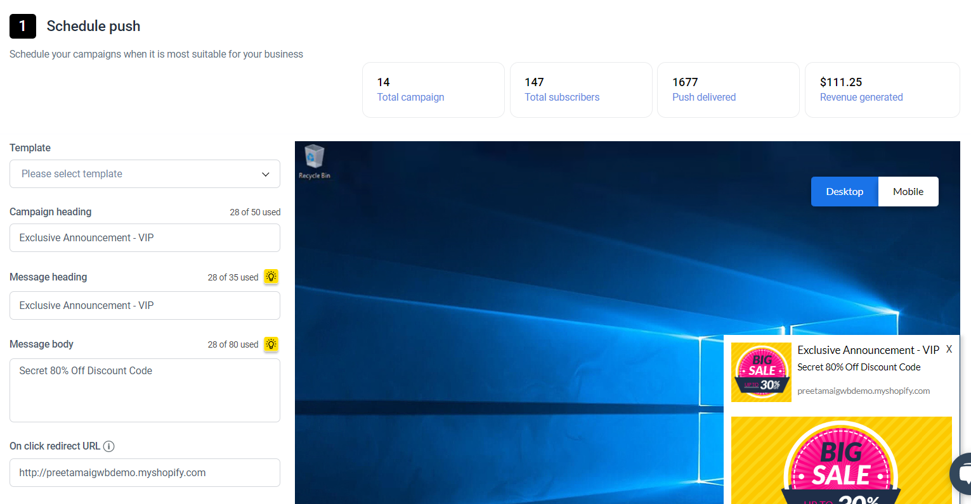This screenshot has width=971, height=504.
Task: Close the notification preview with X
Action: tap(949, 350)
